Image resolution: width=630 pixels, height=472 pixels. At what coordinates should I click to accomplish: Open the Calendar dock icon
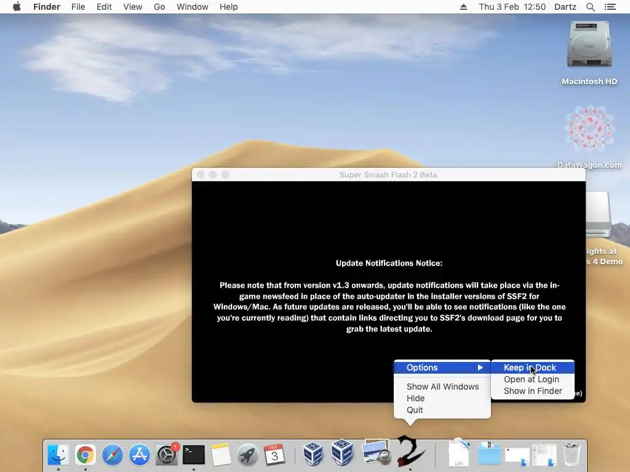pos(274,455)
